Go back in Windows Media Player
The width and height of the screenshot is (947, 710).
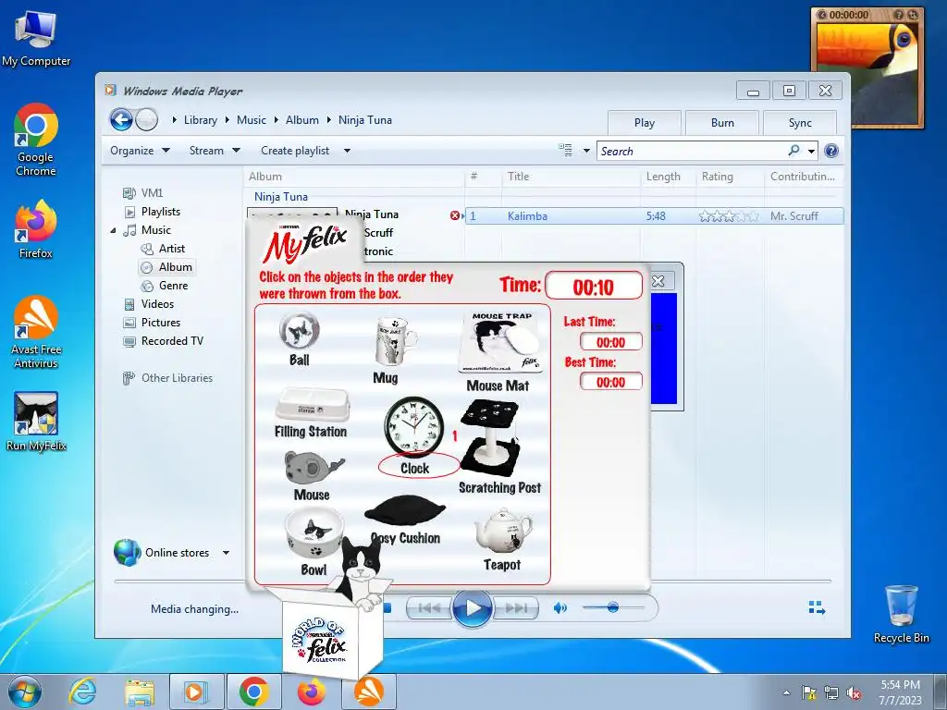tap(121, 119)
